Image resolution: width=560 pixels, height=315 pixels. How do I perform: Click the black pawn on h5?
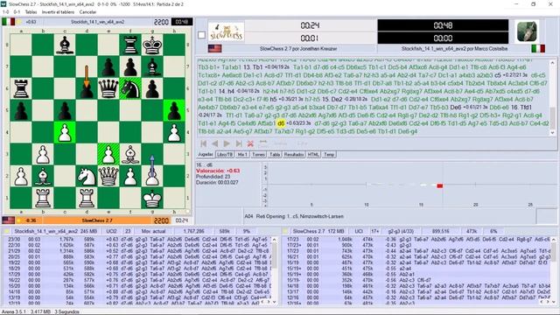[x=174, y=110]
